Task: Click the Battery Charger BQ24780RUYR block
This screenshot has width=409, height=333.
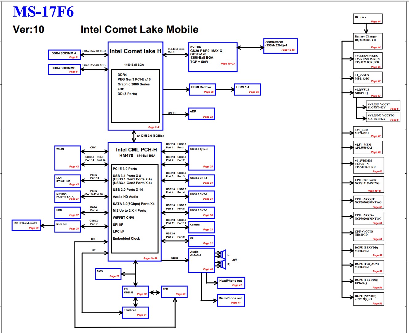Action: point(368,41)
